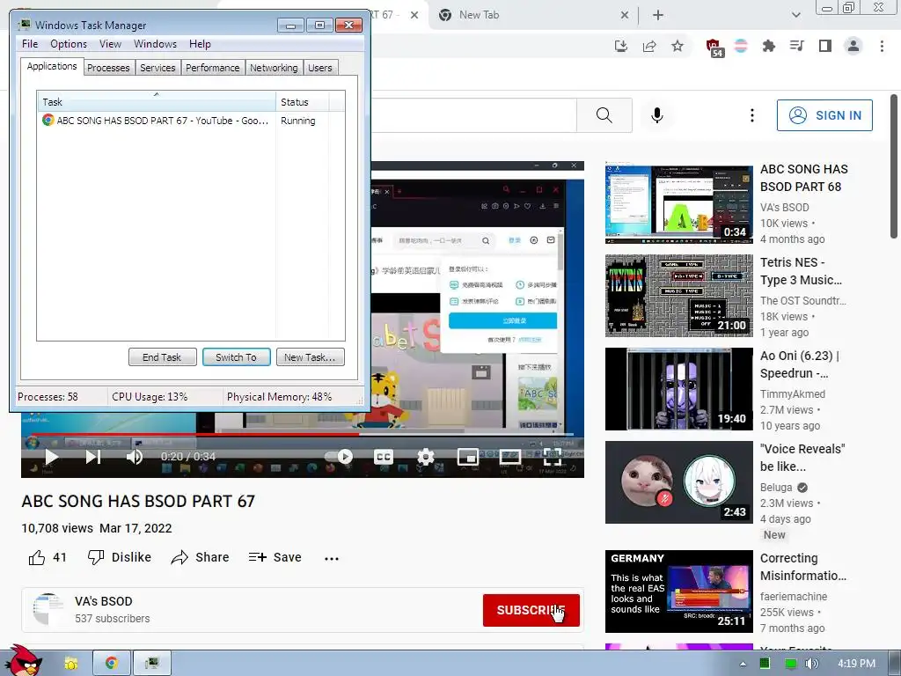The height and width of the screenshot is (676, 901).
Task: Open the media control icon in Chrome
Action: 796,46
